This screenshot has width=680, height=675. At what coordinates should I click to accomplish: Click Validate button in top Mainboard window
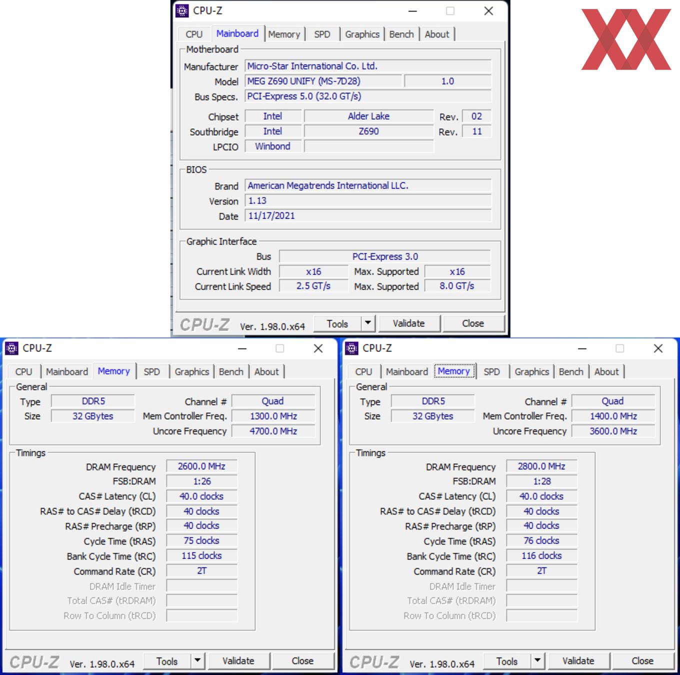pos(408,323)
